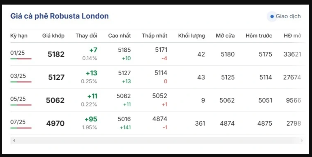Sort by the Thay đổi column header

86,36
